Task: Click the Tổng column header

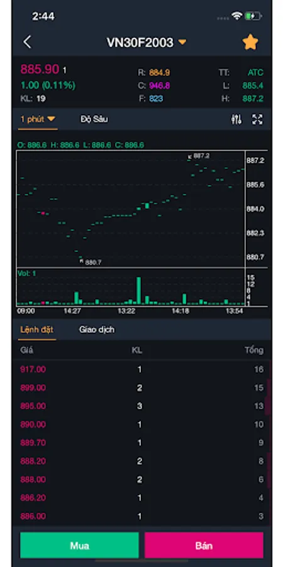Action: pyautogui.click(x=254, y=350)
